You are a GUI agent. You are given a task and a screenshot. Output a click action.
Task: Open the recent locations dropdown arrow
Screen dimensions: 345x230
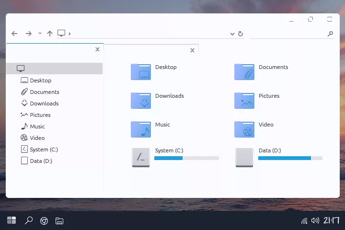[40, 33]
